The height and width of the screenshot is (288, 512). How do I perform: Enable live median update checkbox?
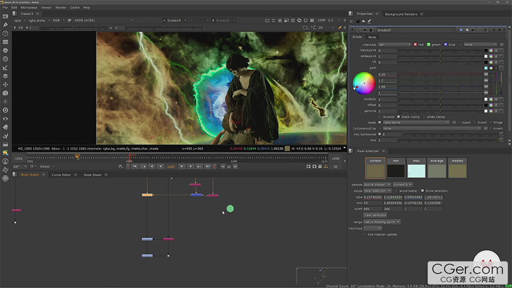(365, 234)
